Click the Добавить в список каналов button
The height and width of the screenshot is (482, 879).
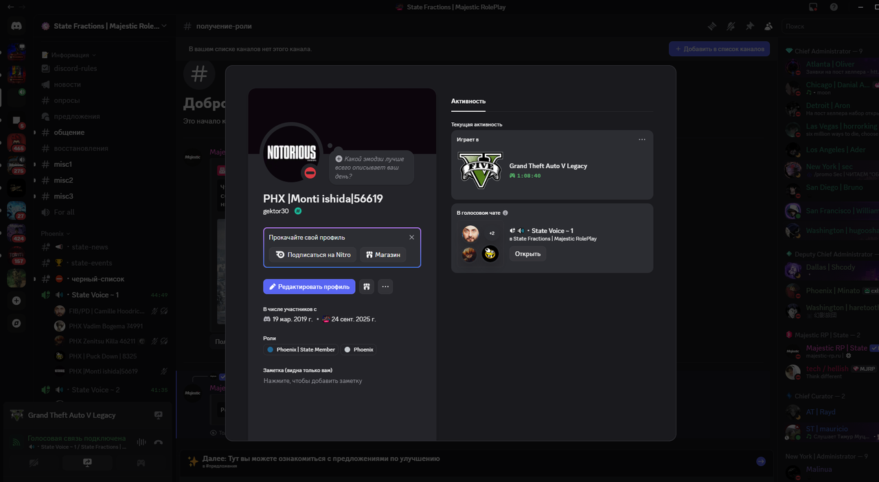coord(720,49)
